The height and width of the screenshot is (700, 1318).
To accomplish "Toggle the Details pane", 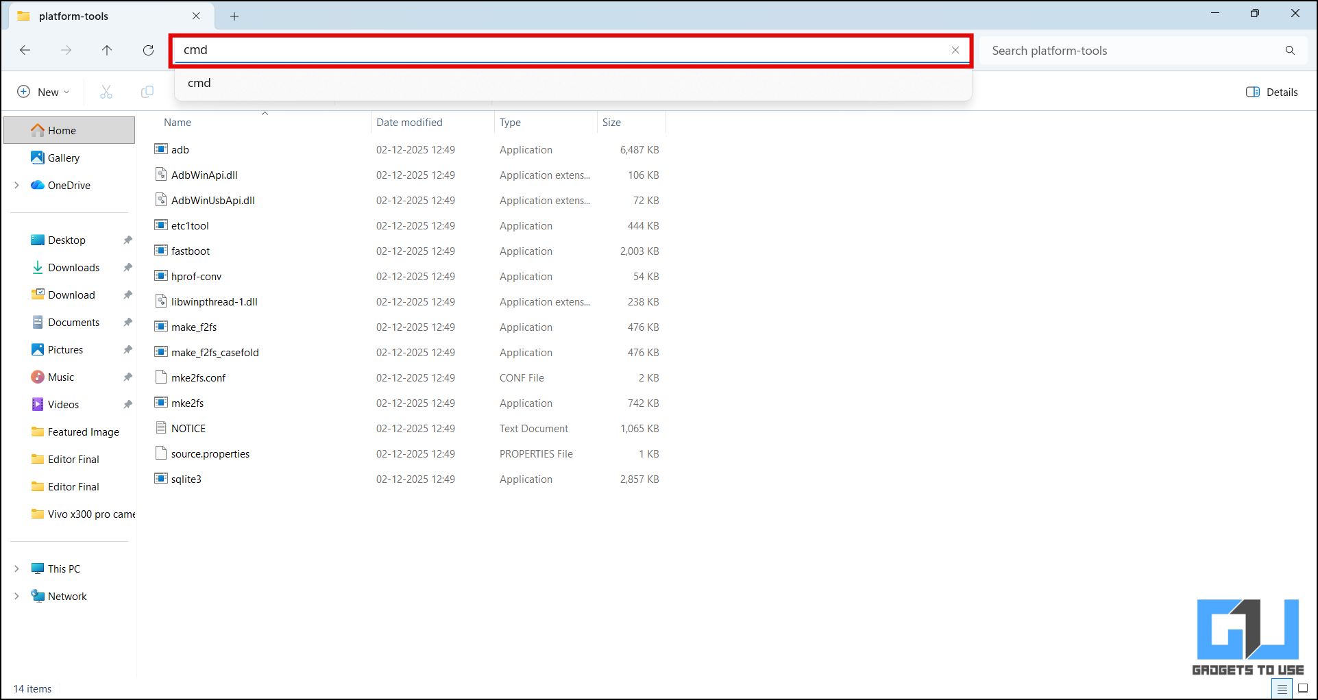I will pyautogui.click(x=1271, y=92).
